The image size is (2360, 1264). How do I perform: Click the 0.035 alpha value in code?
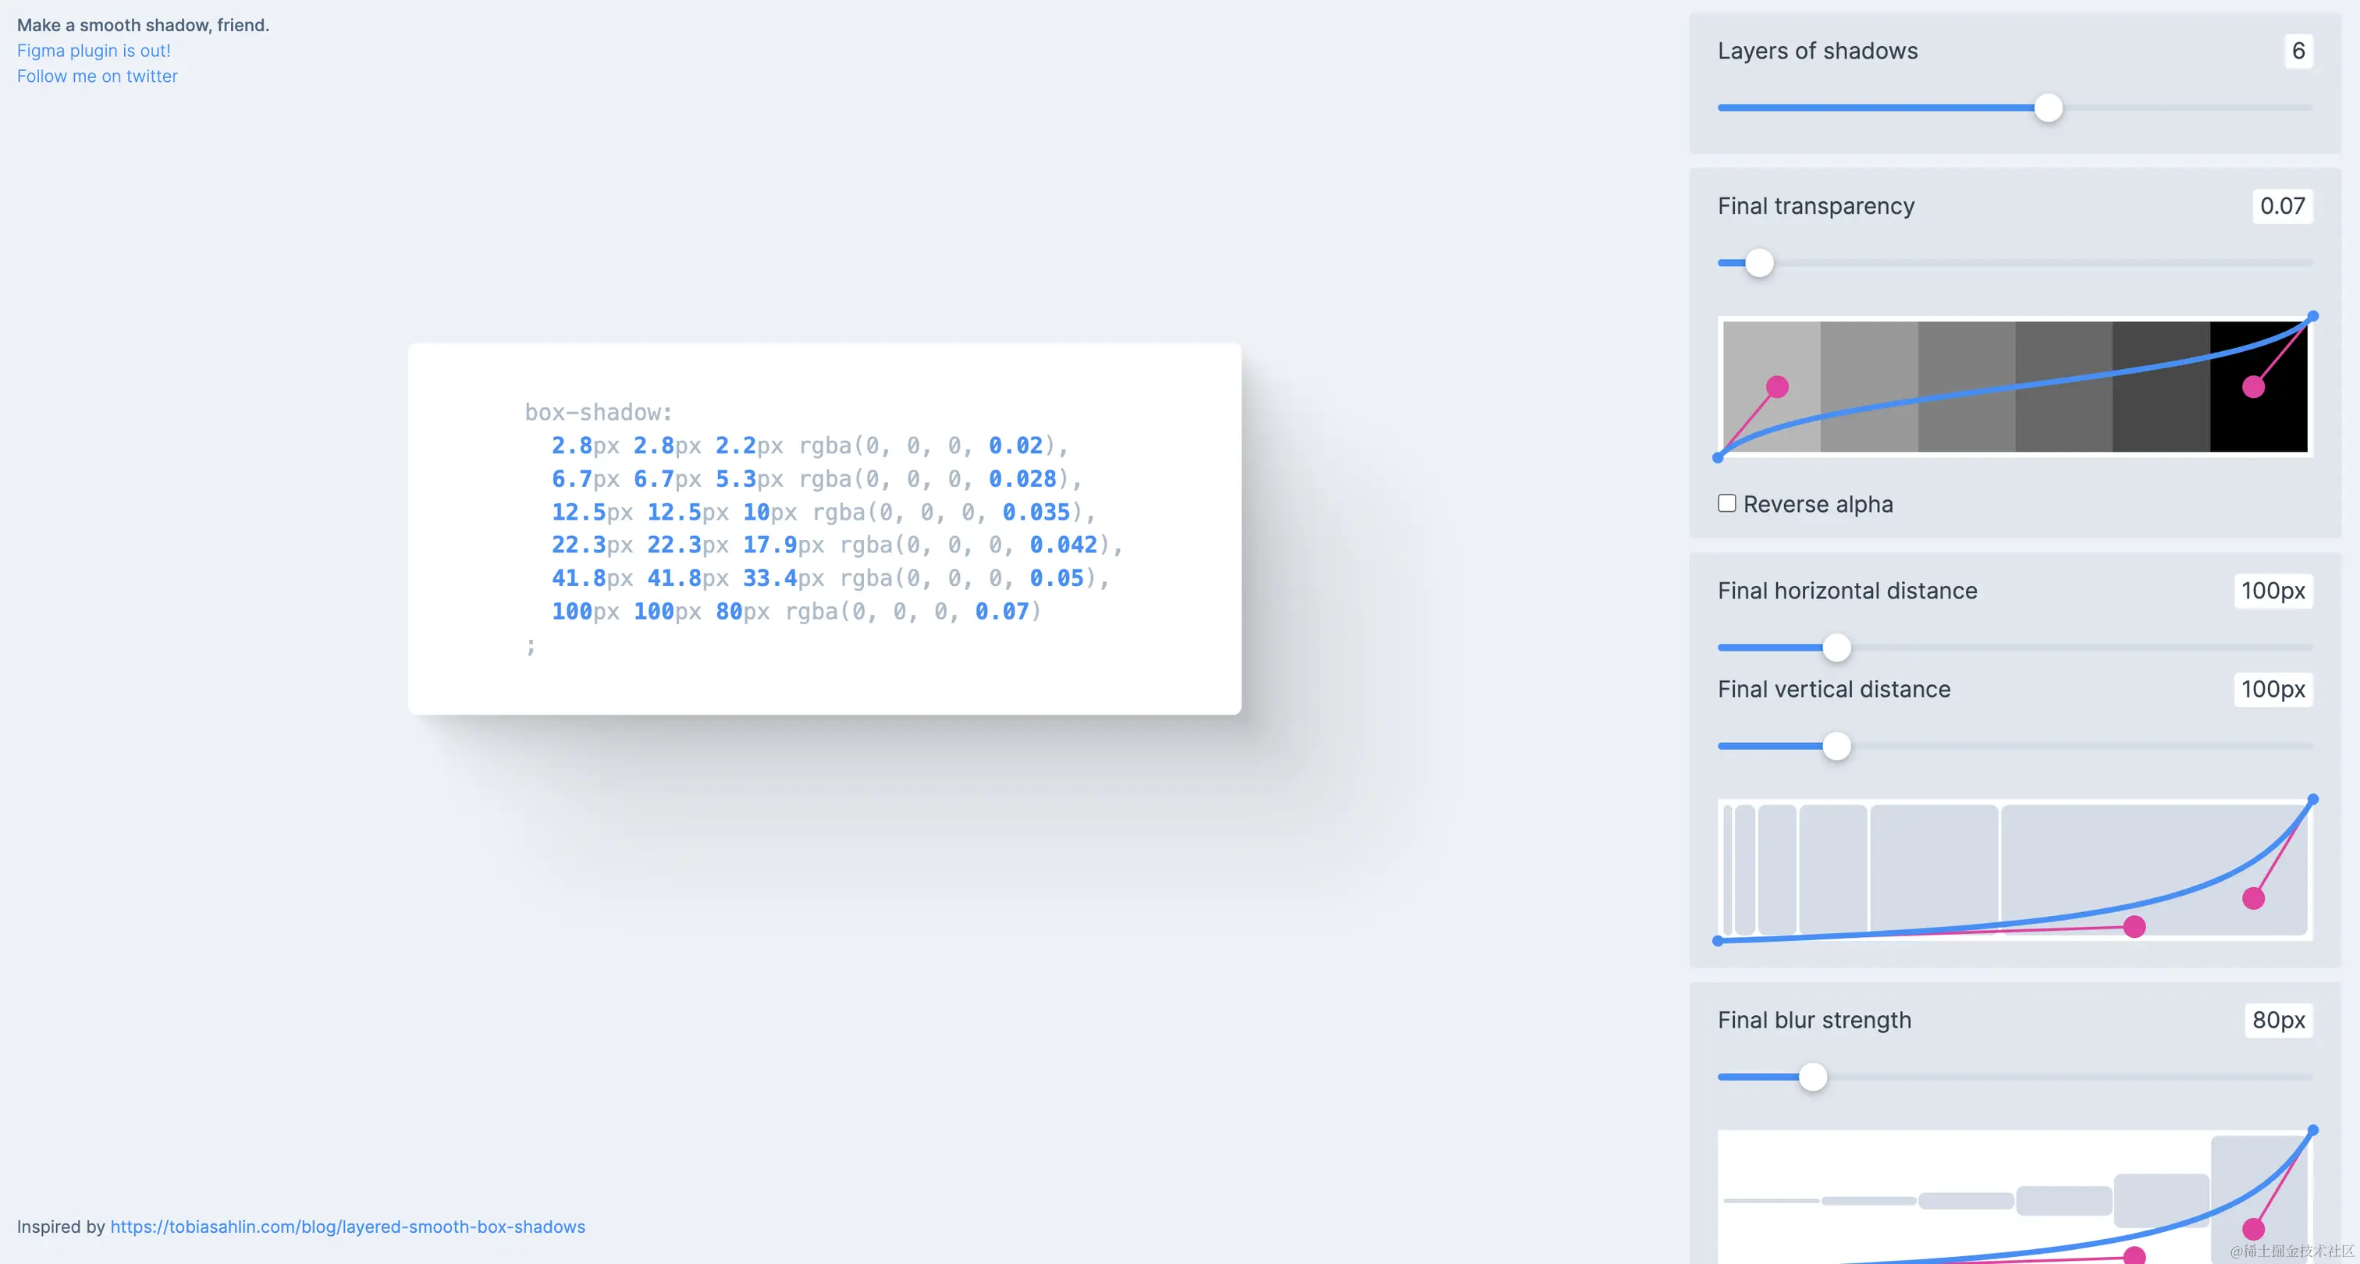pos(1036,512)
